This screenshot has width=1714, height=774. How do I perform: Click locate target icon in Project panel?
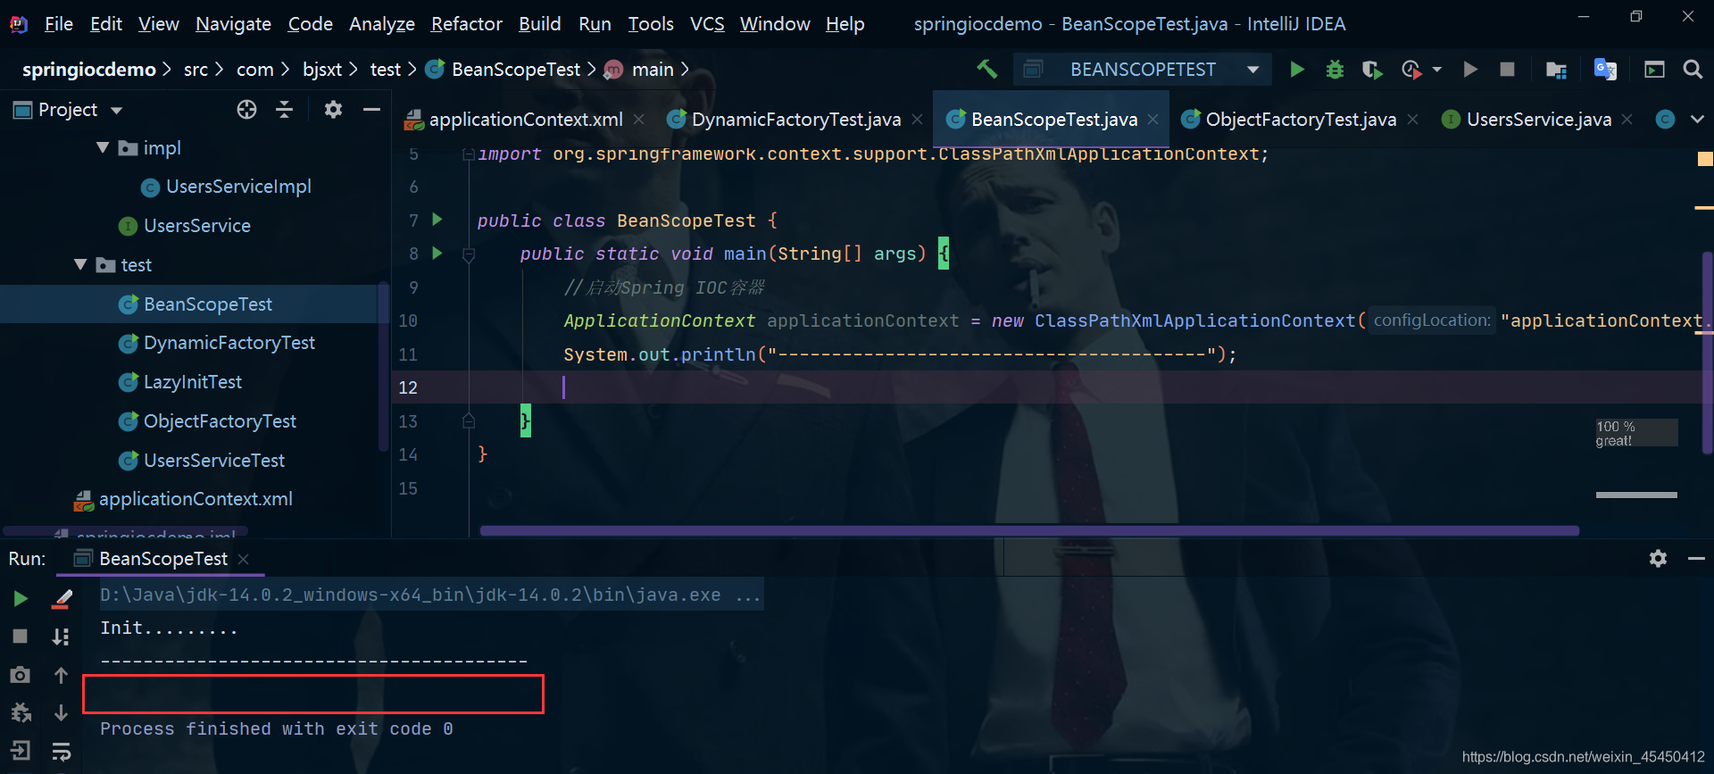(246, 109)
